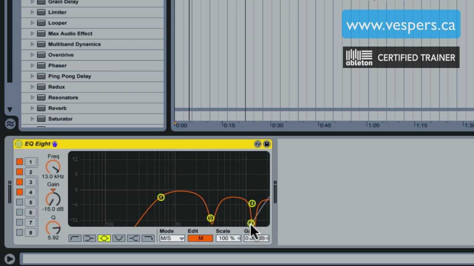Click the Phaser folder icon
This screenshot has height=266, width=474.
pyautogui.click(x=41, y=65)
